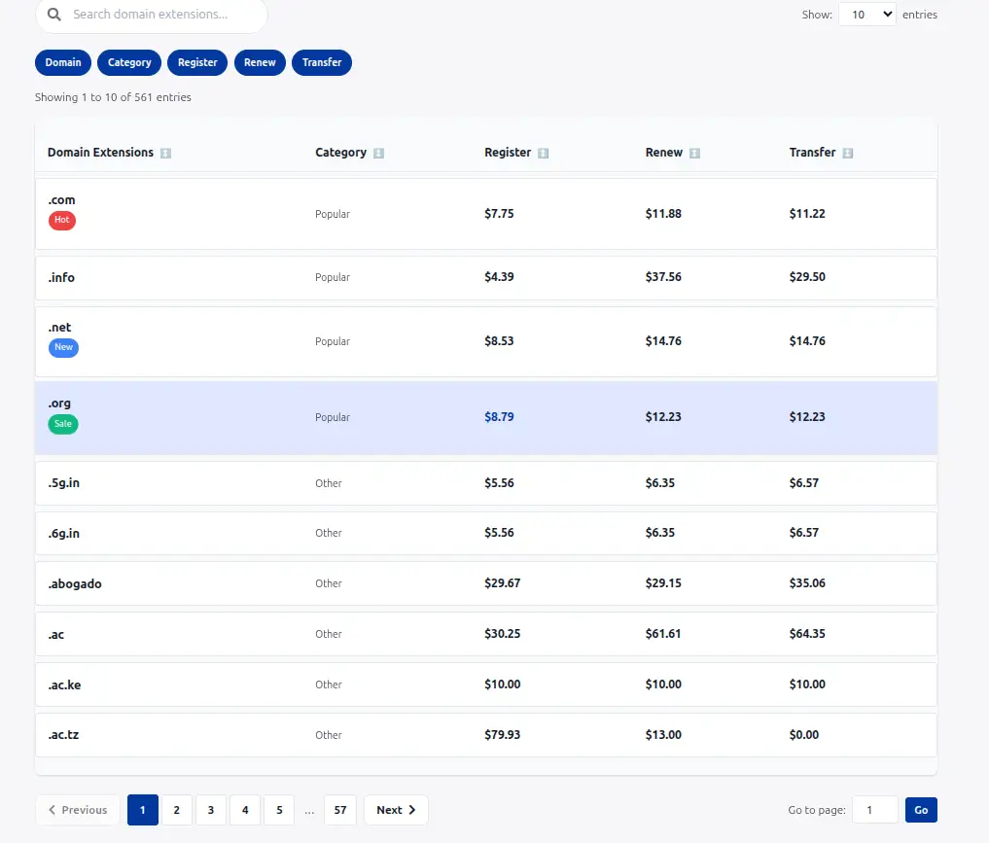Click the $11.22 transfer price for .com
Screen dimensions: 989x843
[x=807, y=214]
